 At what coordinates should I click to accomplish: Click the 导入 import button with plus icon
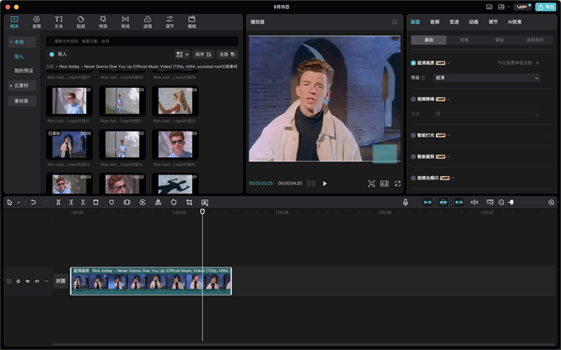point(59,54)
